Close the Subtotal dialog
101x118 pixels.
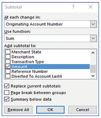coord(91,7)
